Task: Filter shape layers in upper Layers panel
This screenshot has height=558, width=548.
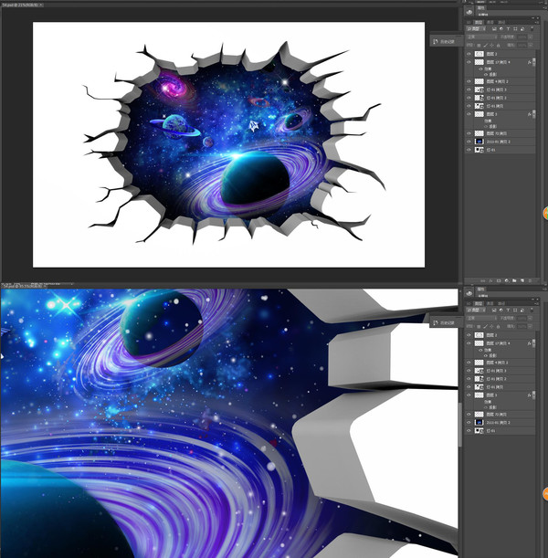Action: click(515, 29)
